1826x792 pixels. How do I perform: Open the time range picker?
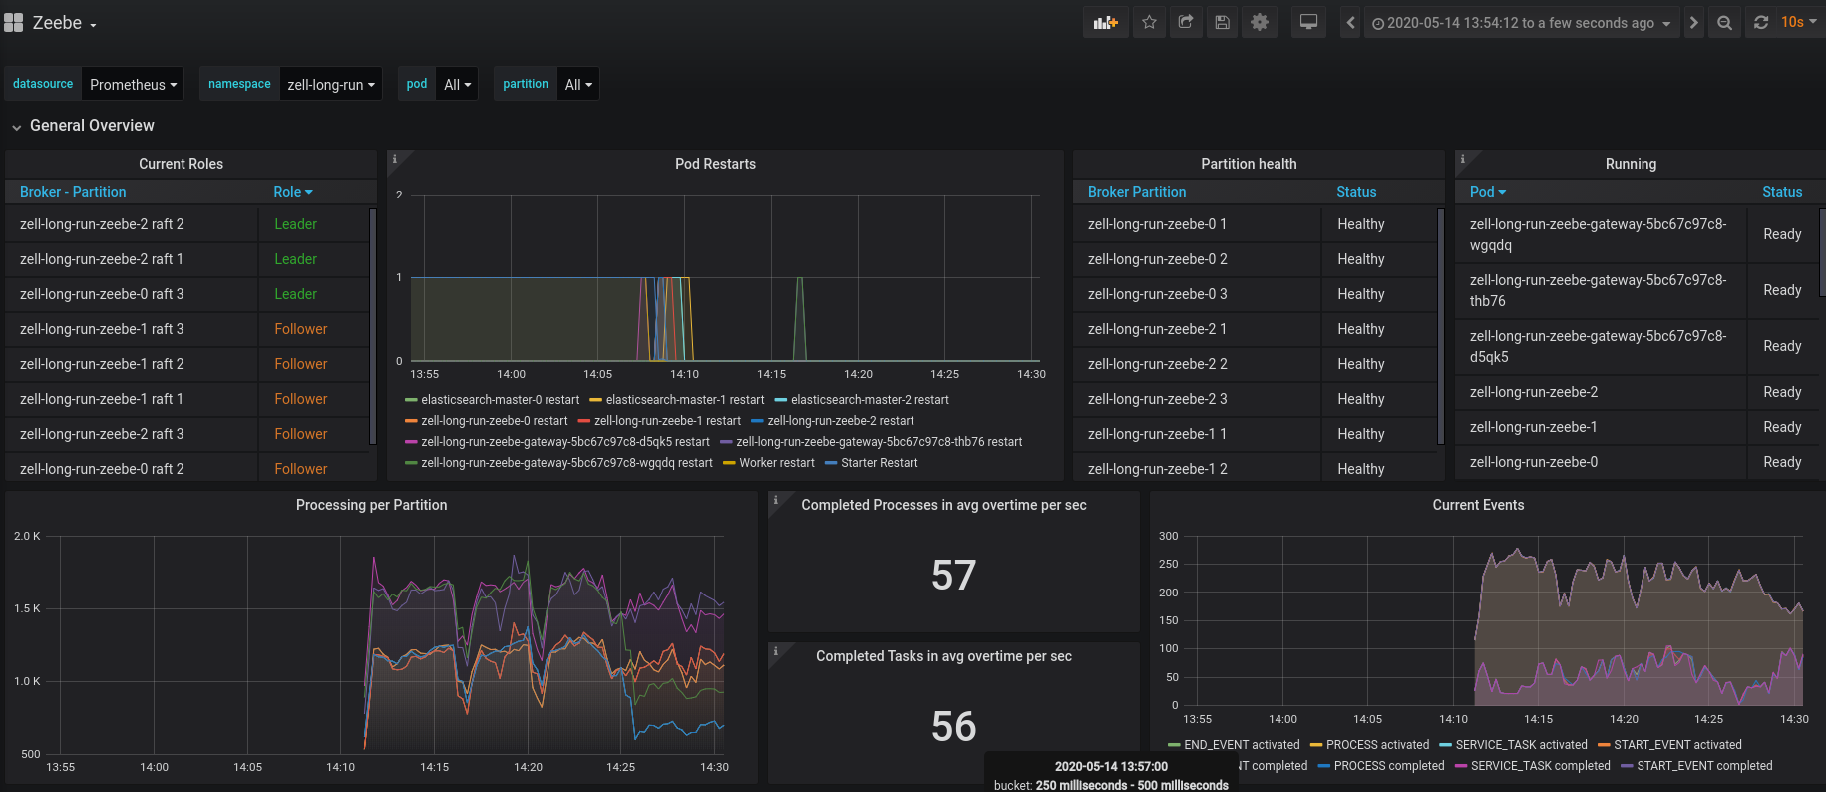[1521, 22]
